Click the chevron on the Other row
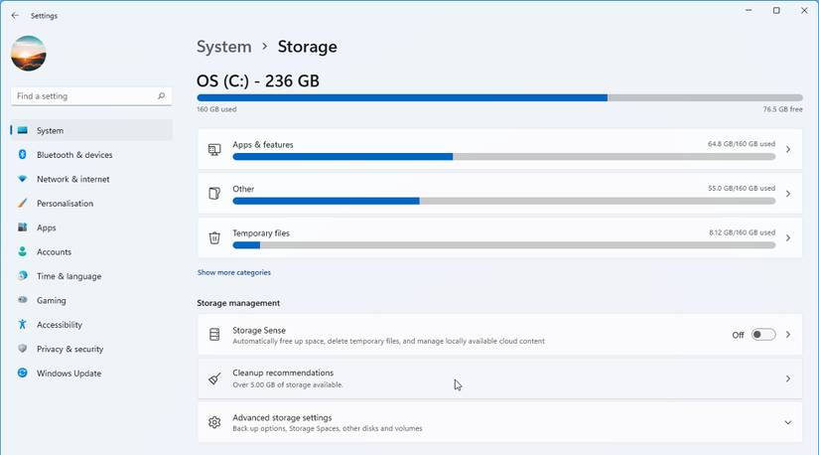 788,194
